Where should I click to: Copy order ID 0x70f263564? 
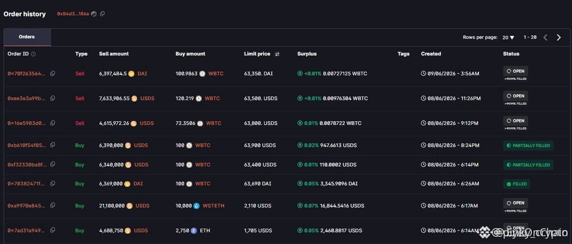click(x=52, y=74)
